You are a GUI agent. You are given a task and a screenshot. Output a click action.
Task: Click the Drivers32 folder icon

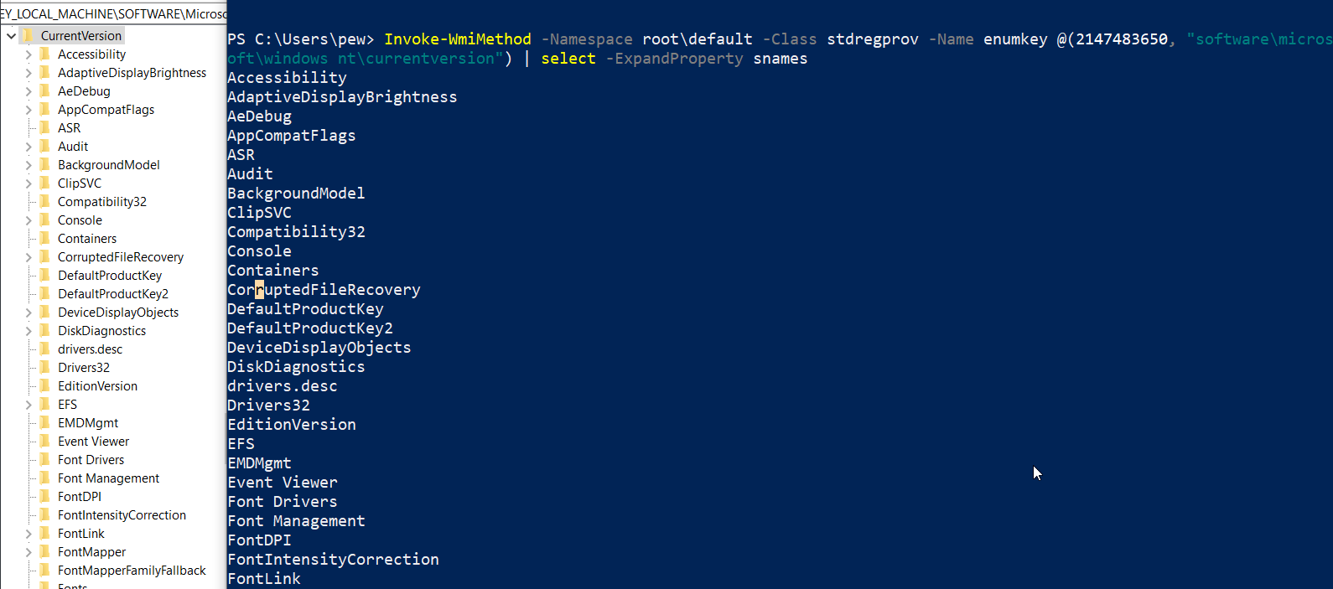click(x=45, y=367)
